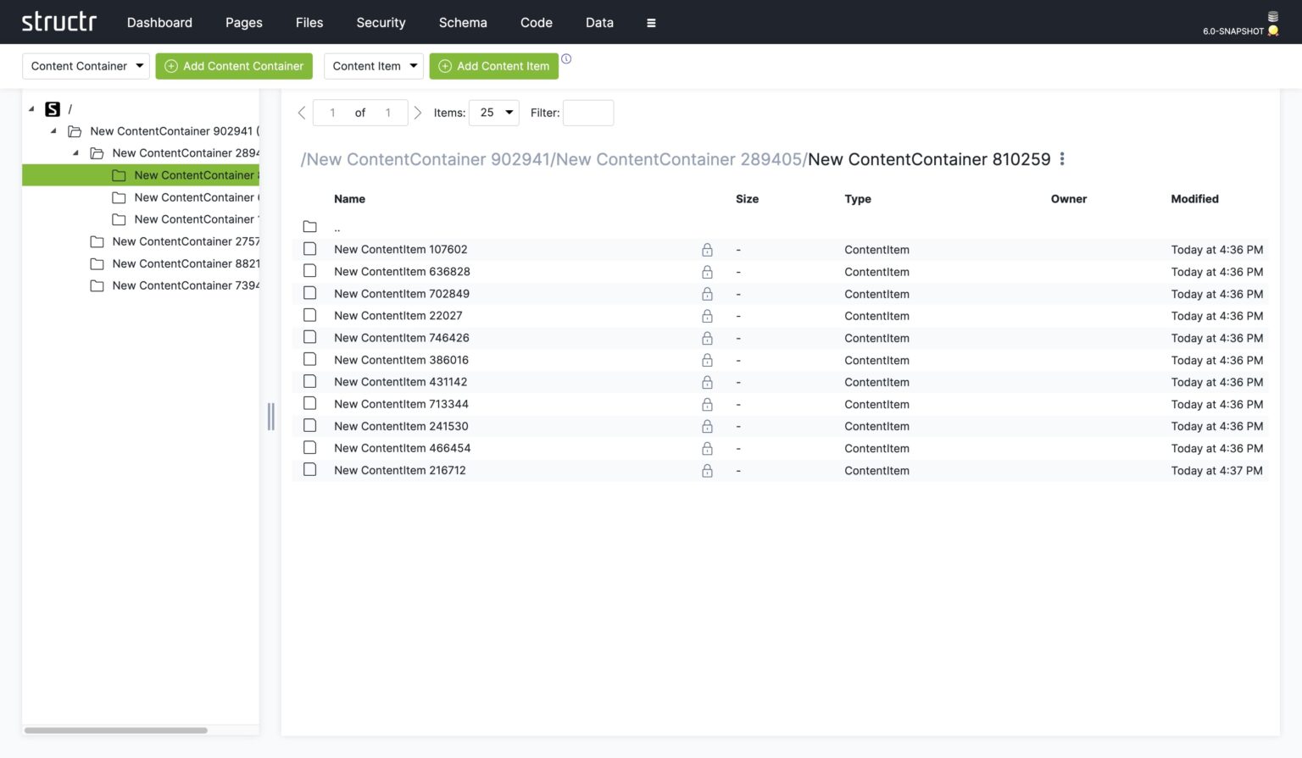Image resolution: width=1302 pixels, height=758 pixels.
Task: Click the structr logo in the navigation bar
Action: point(58,22)
